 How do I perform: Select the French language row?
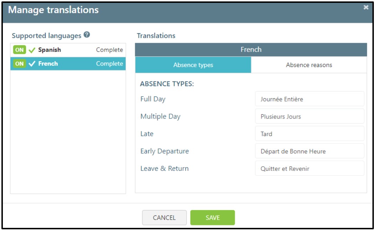[x=68, y=64]
